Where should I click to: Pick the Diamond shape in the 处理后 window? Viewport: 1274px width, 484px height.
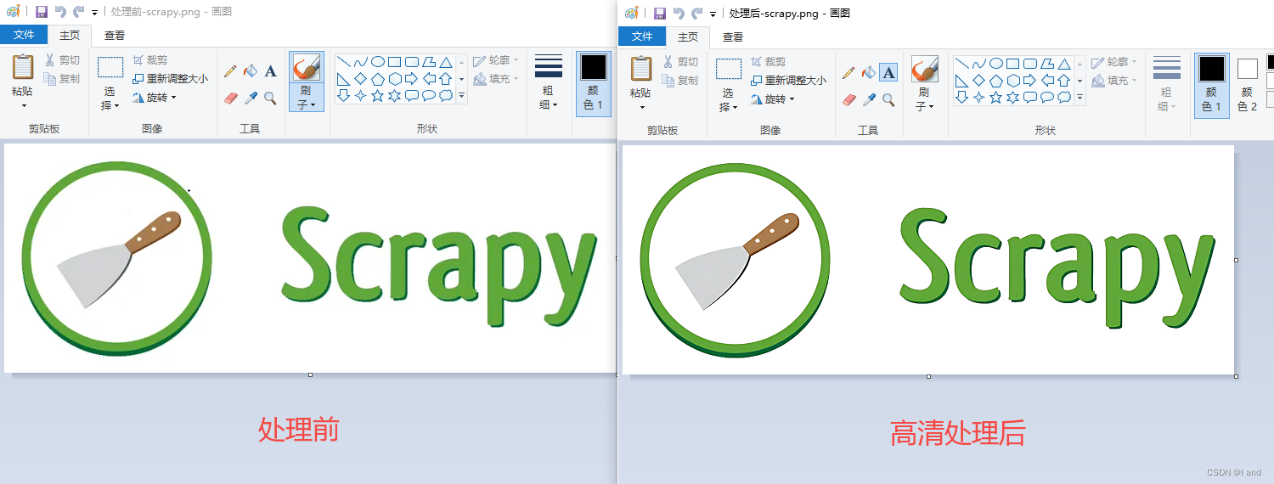point(979,81)
